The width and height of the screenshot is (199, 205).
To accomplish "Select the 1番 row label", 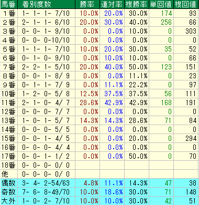I will (x=9, y=13).
